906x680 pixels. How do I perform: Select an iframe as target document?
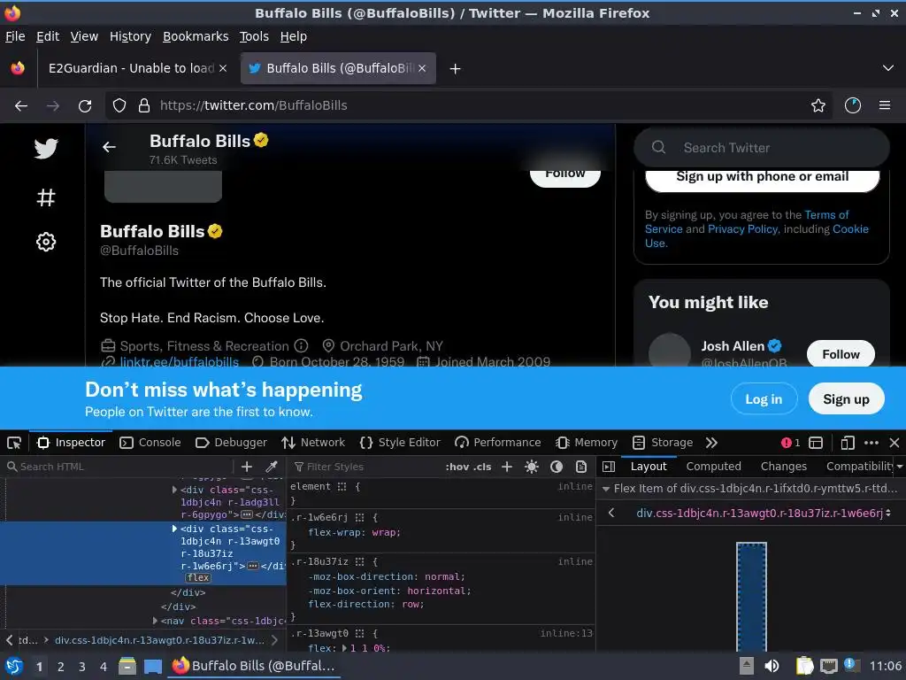[x=816, y=443]
